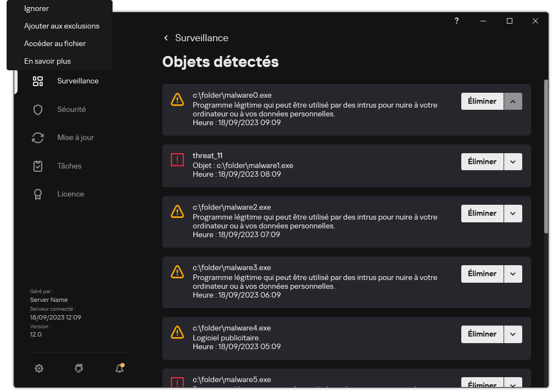
Task: Collapse the details for malware0.exe
Action: point(513,101)
